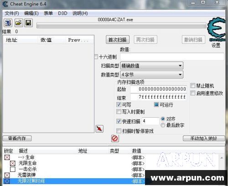Toggle 十六进制 hexadecimal checkbox
The height and width of the screenshot is (186, 228).
pos(96,57)
